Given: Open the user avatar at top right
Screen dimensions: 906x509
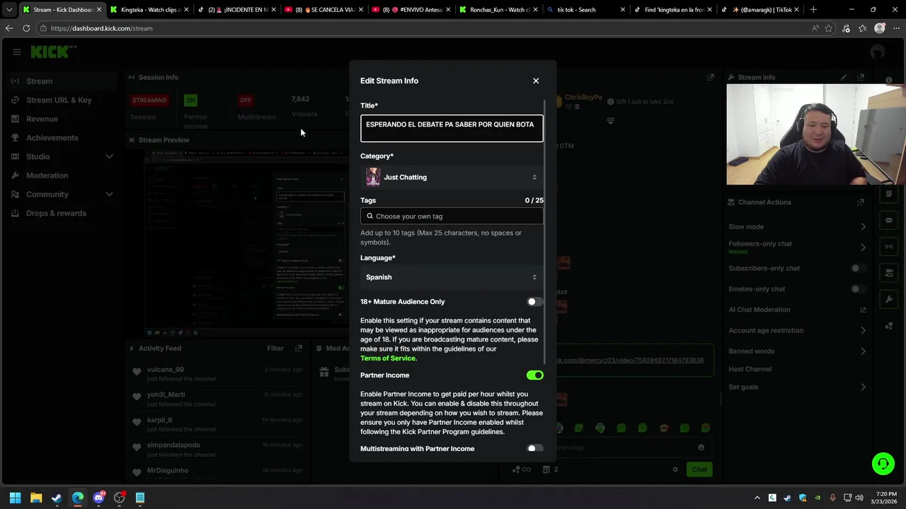Looking at the screenshot, I should coord(878,52).
